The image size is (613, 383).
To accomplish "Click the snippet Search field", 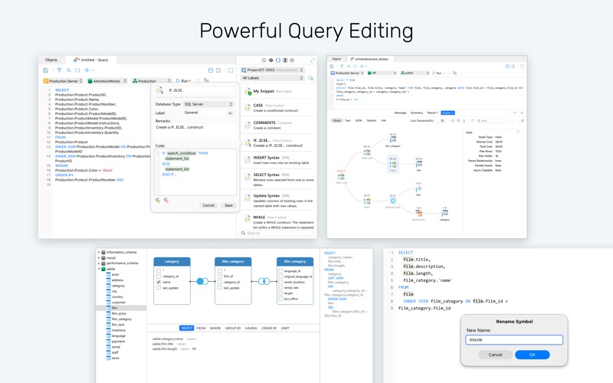I will pyautogui.click(x=277, y=233).
